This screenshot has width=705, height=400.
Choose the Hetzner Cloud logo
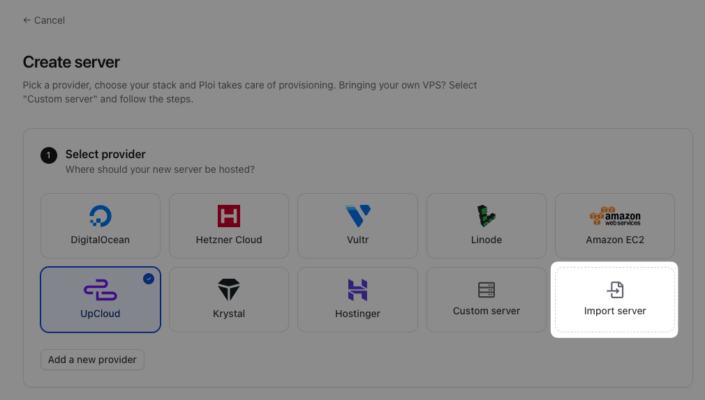pyautogui.click(x=229, y=216)
